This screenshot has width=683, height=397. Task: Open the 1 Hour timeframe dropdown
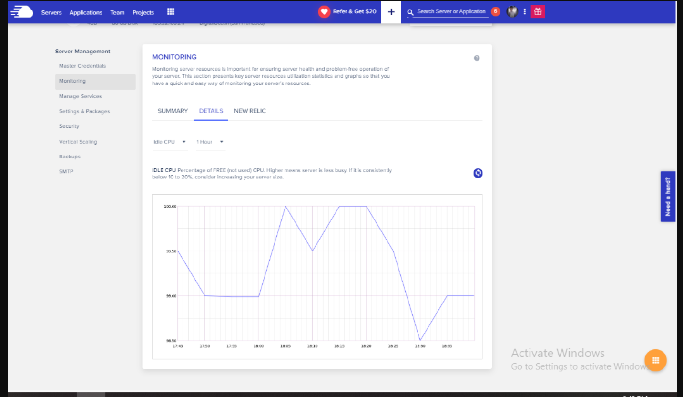click(x=210, y=142)
